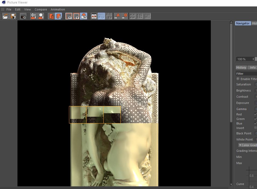257x189 pixels.
Task: Open the File menu
Action: pyautogui.click(x=9, y=9)
